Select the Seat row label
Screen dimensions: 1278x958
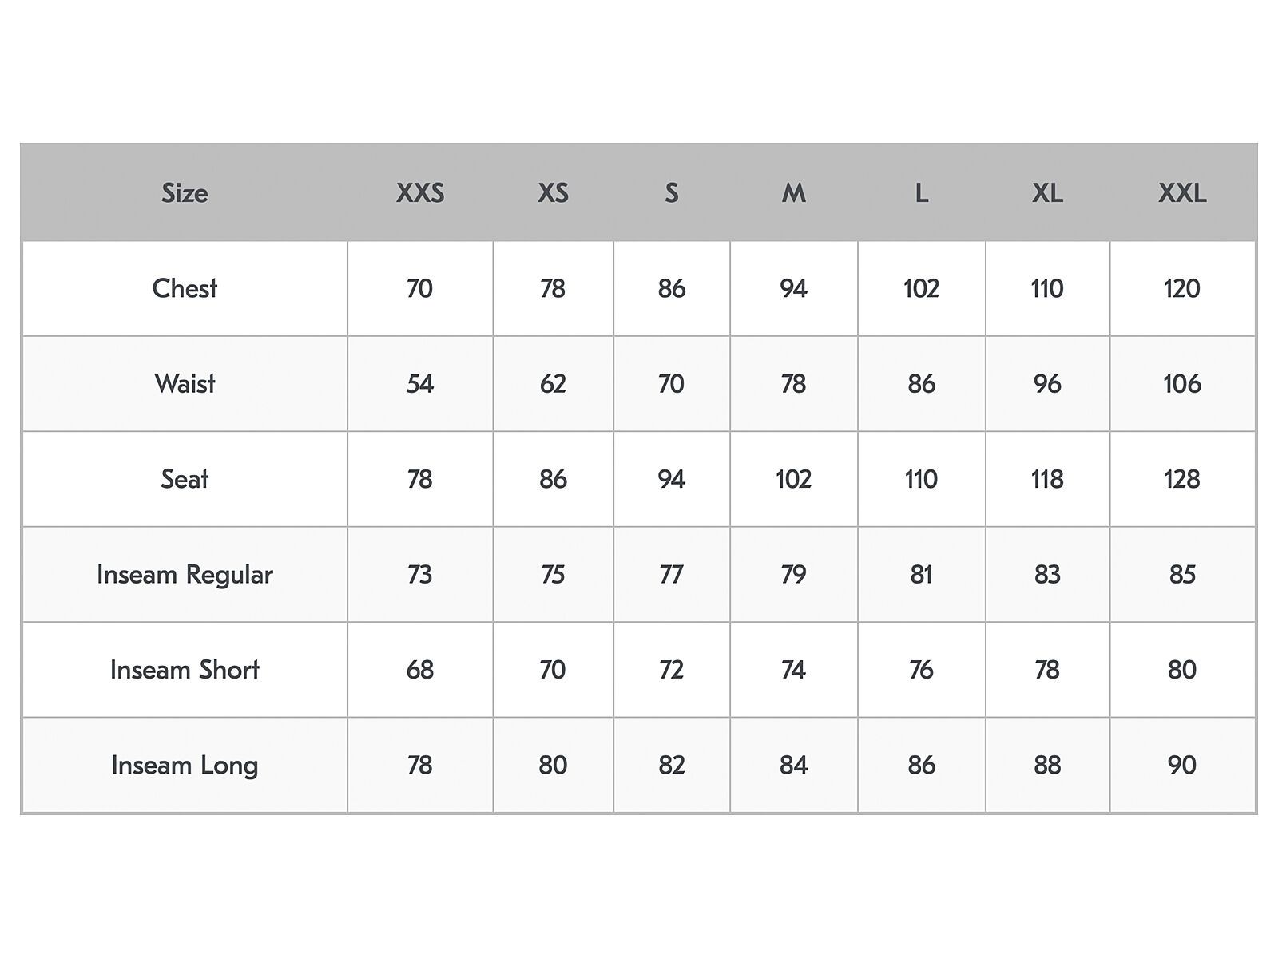(185, 479)
